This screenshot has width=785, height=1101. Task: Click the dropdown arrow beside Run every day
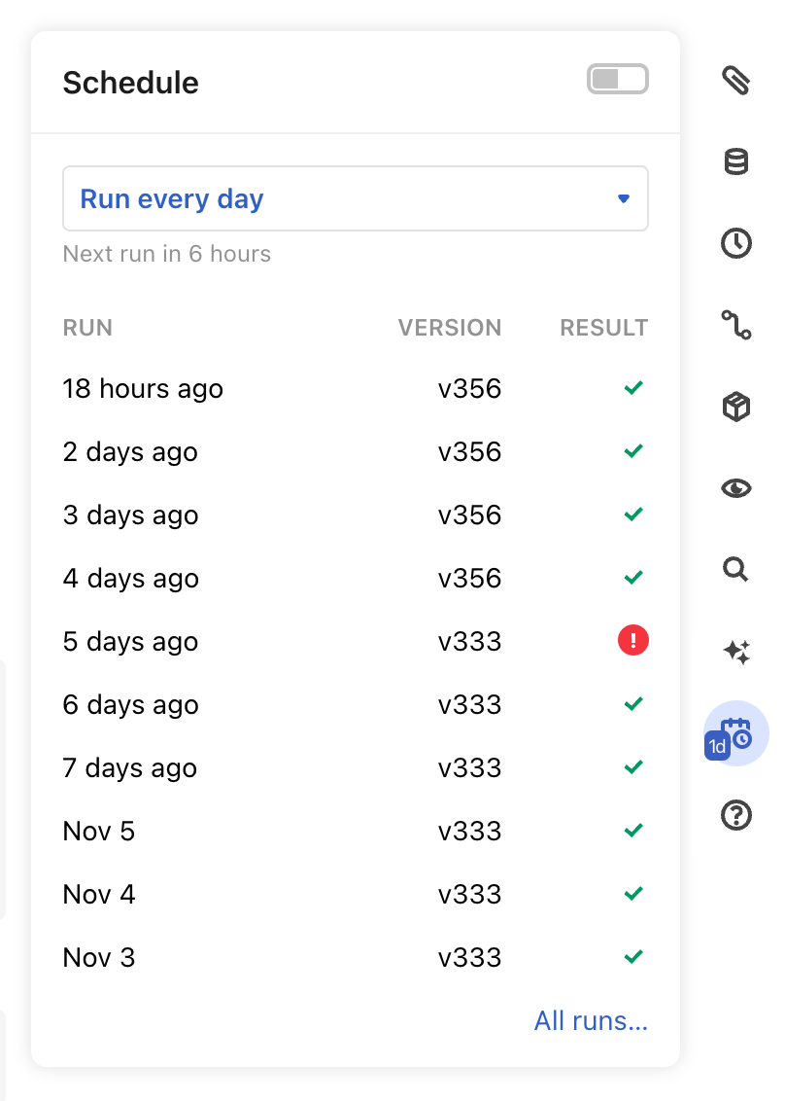[x=623, y=198]
